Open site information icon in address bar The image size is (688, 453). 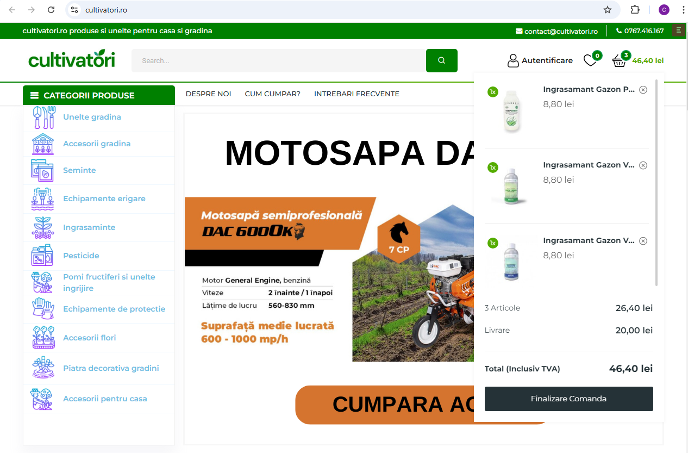75,10
